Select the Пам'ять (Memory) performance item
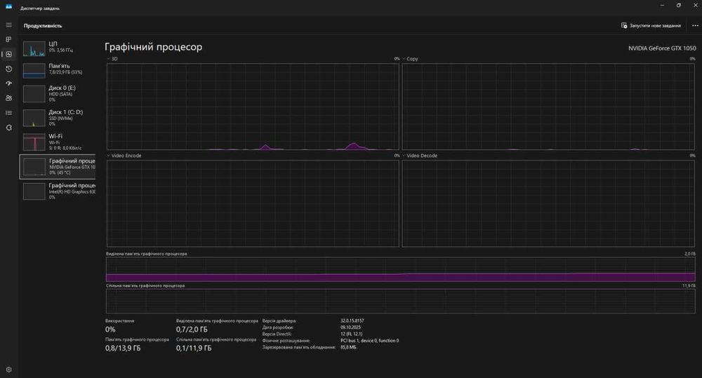Screen dimensions: 702x378 click(59, 70)
